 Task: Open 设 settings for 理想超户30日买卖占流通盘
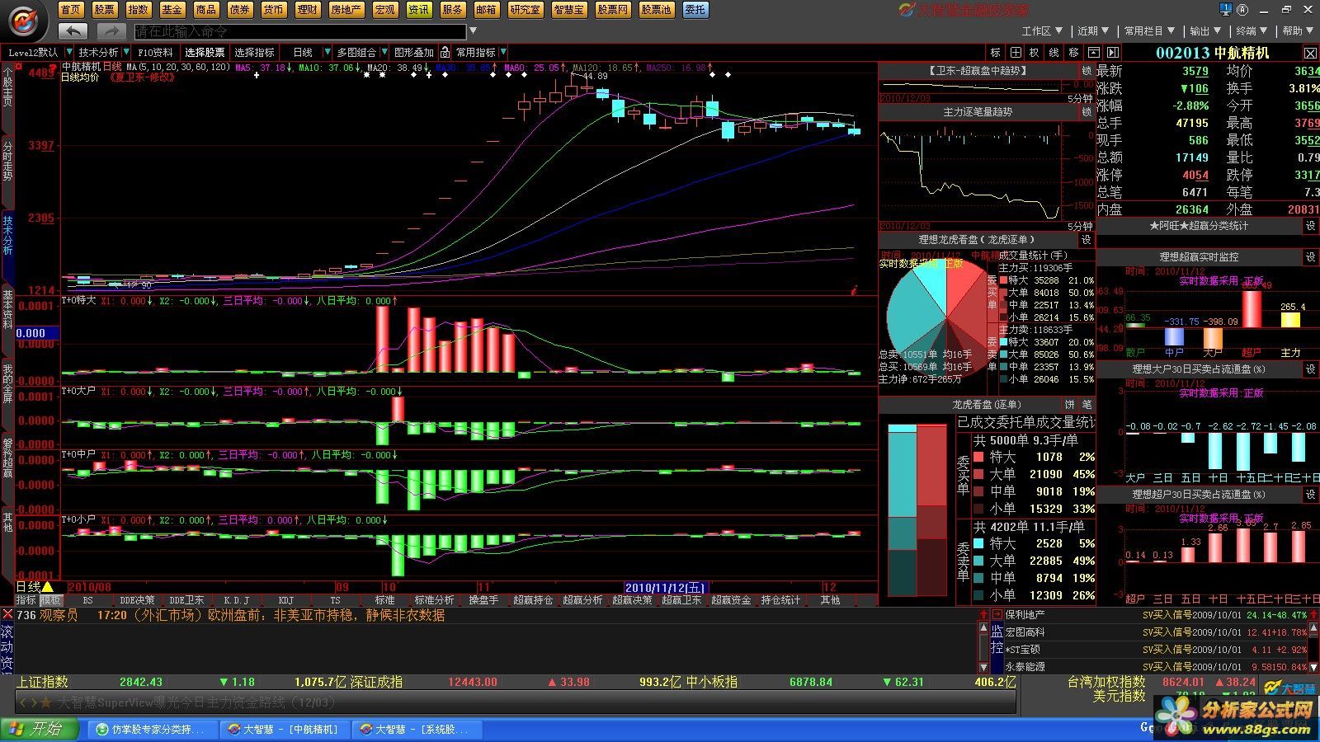[x=1310, y=494]
